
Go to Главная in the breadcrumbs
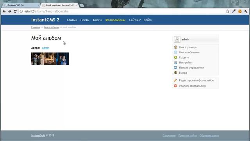[36, 27]
